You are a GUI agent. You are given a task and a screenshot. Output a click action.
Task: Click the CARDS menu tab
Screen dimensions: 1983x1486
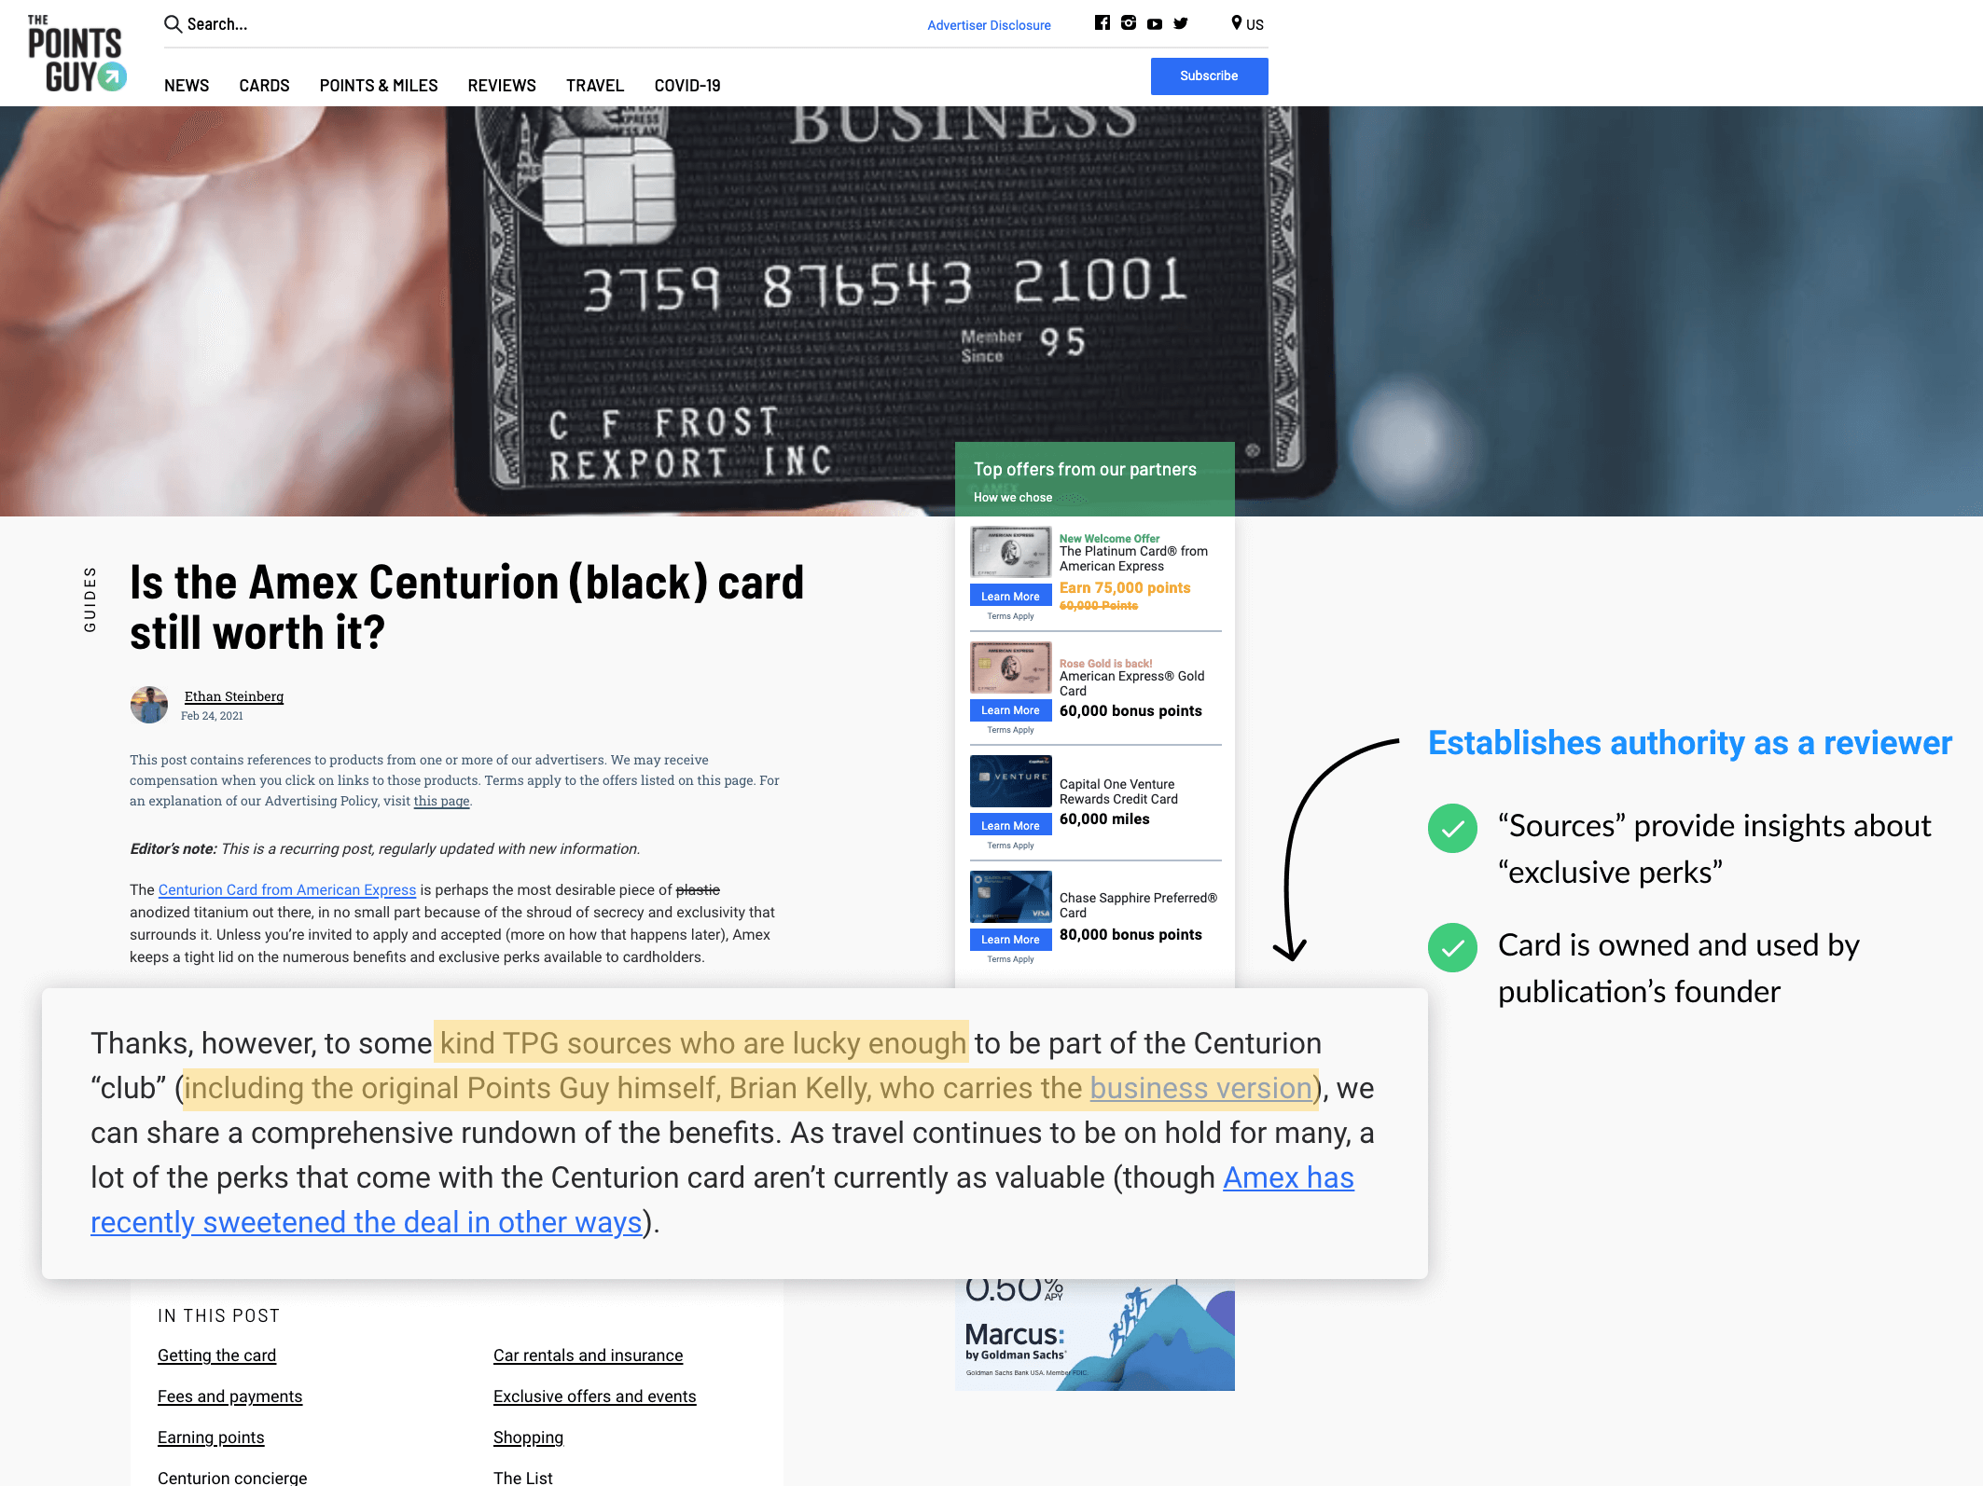coord(262,86)
